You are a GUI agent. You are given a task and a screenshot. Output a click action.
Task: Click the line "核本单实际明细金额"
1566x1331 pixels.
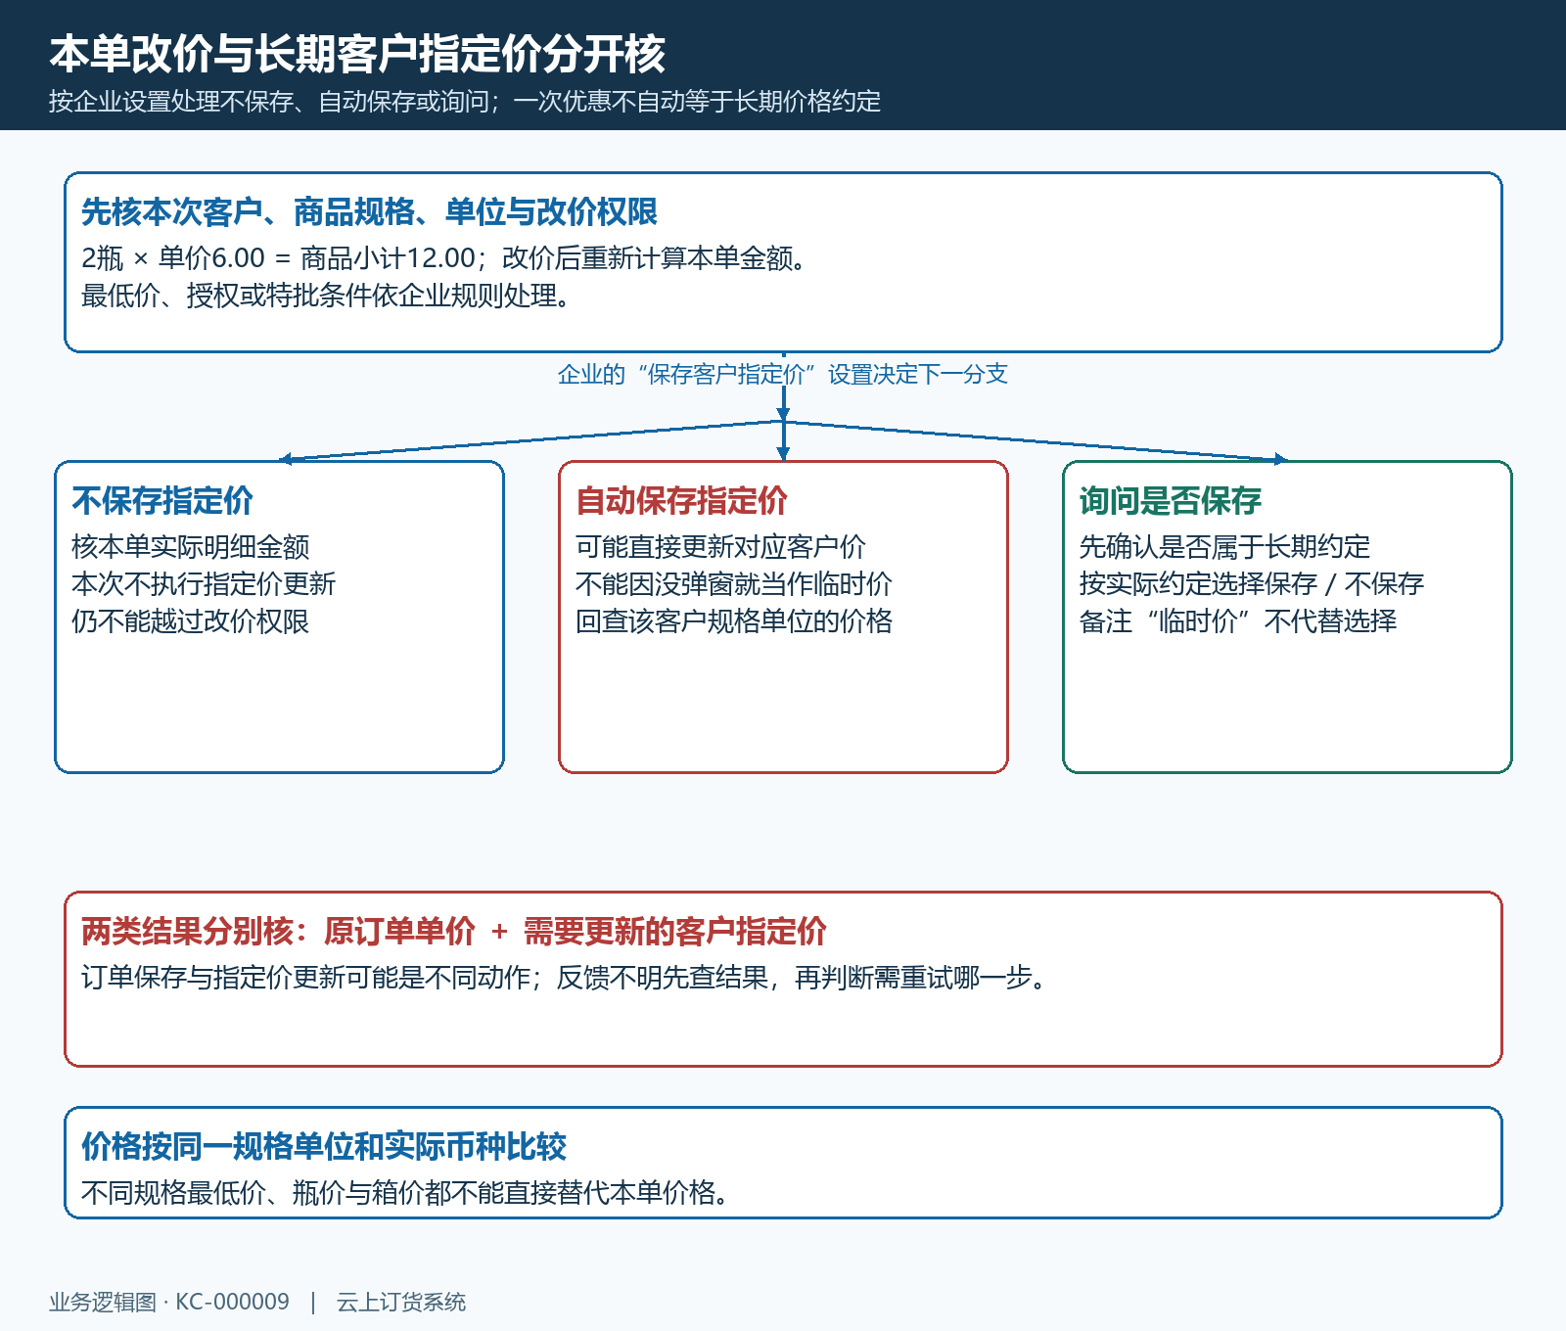pos(191,547)
